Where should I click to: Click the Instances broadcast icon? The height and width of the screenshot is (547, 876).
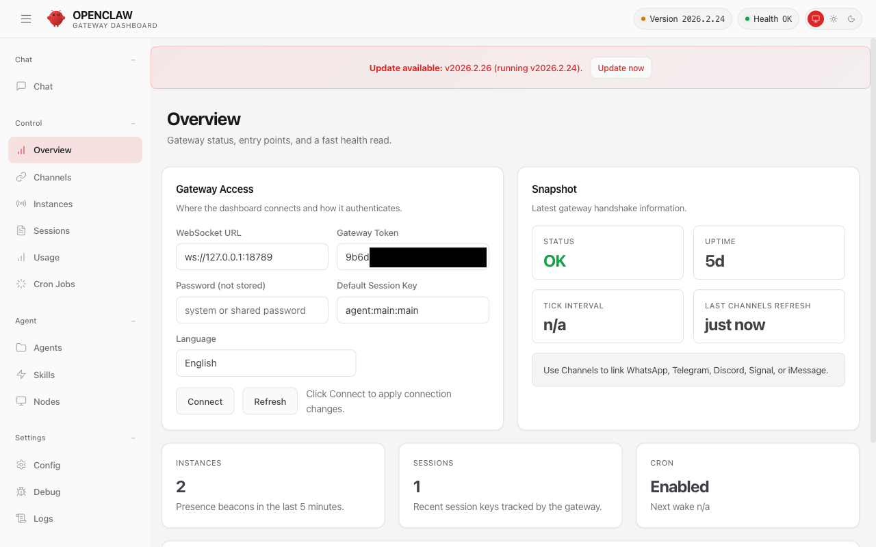coord(21,204)
